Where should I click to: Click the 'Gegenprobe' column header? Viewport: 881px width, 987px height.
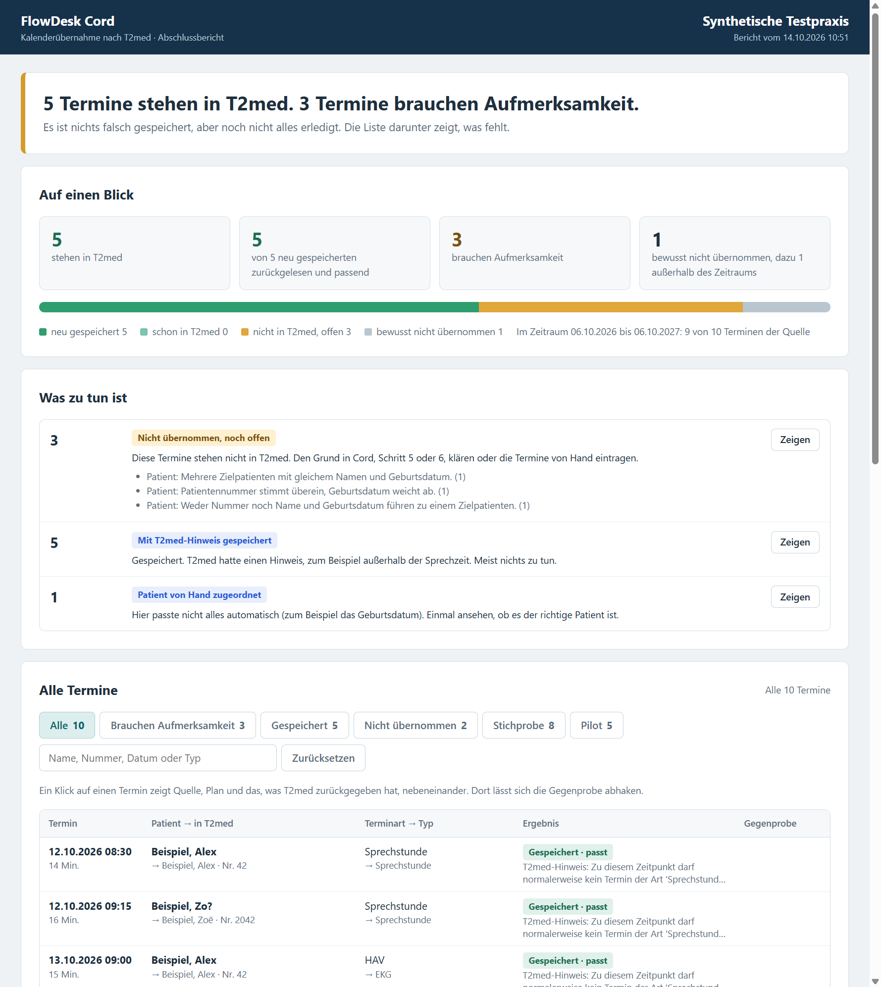(770, 823)
